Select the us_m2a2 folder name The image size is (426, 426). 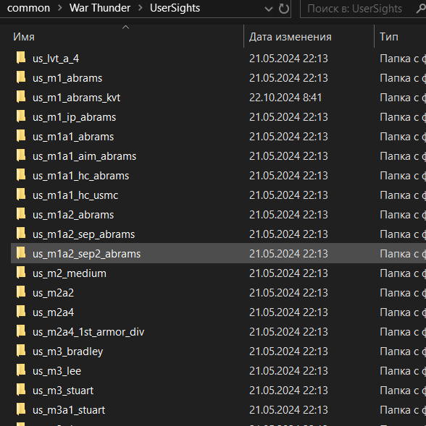(54, 293)
